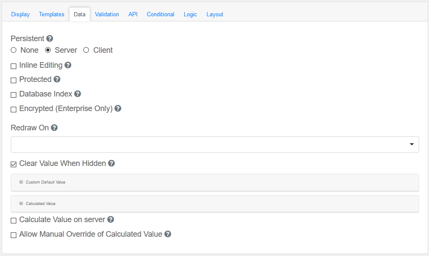Enable the Inline Editing checkbox
The height and width of the screenshot is (256, 429).
[x=14, y=66]
